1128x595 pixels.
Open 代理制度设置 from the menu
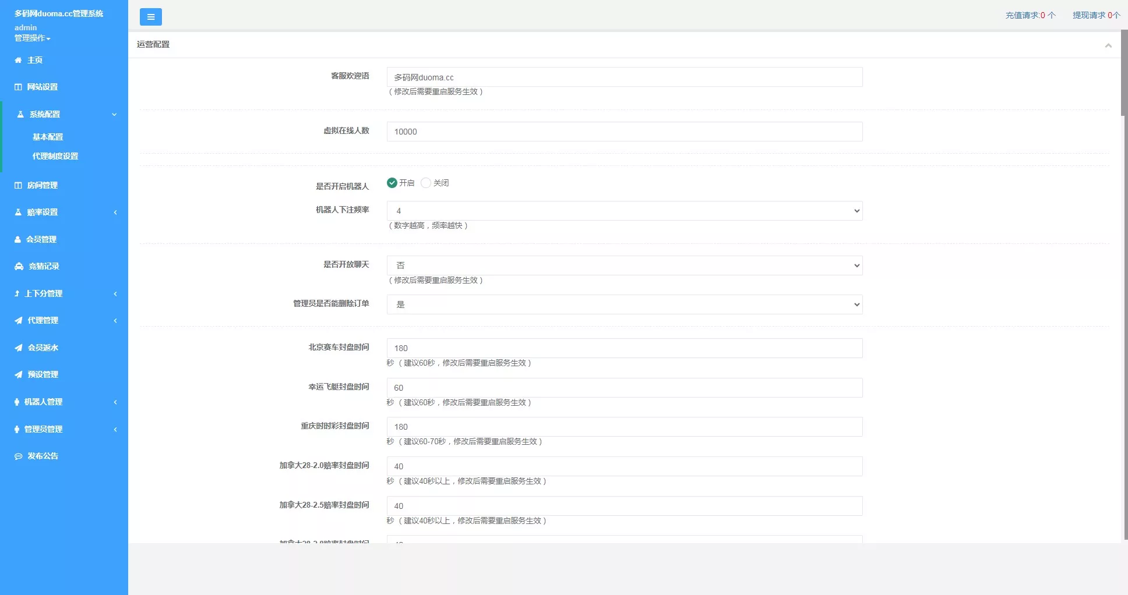coord(55,156)
